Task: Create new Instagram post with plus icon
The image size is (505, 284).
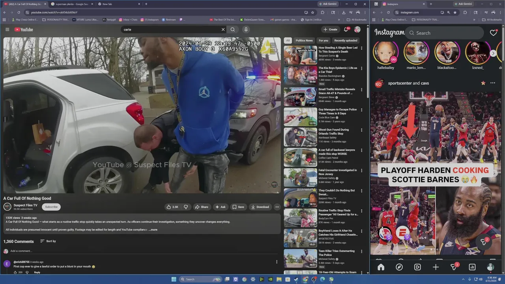Action: (x=436, y=267)
